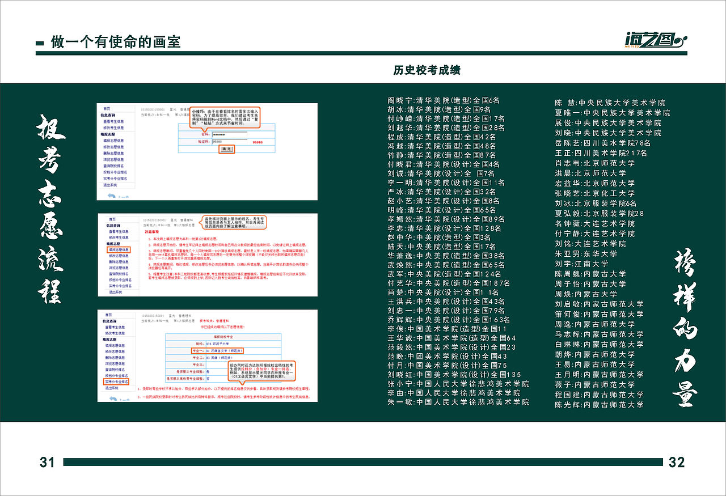
Task: Click page number 32
Action: click(x=677, y=462)
